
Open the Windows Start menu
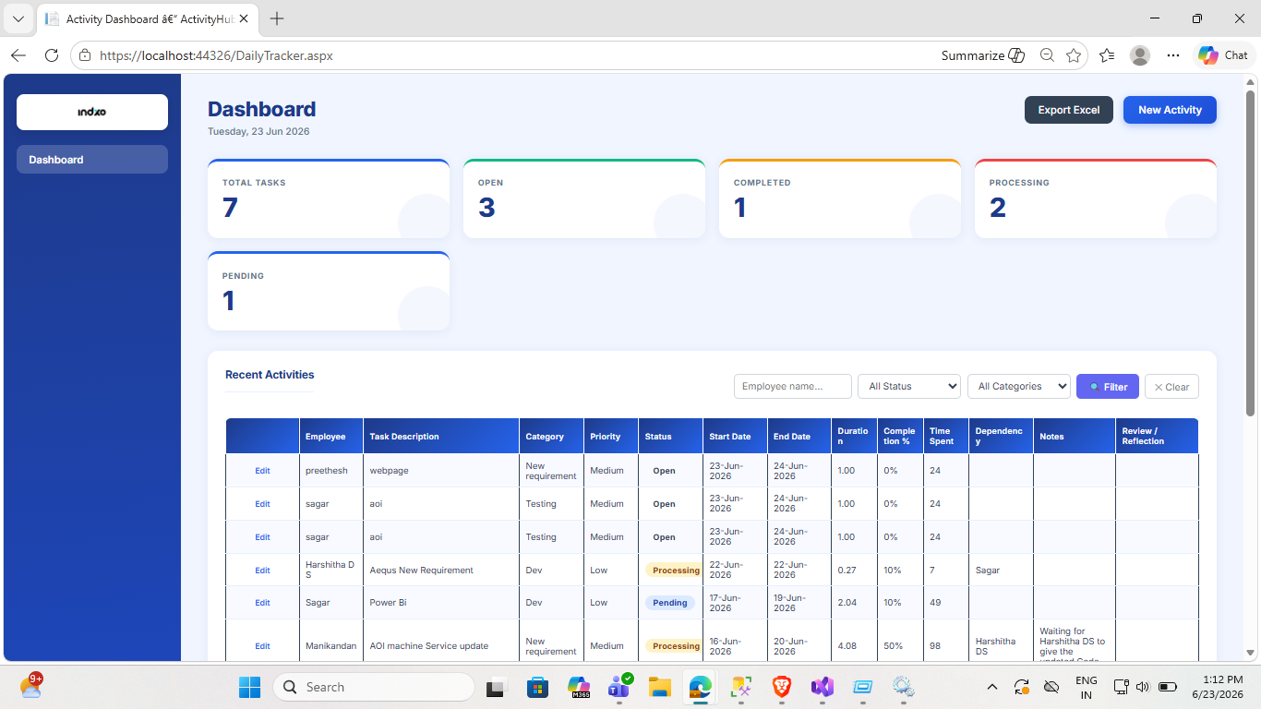pos(250,687)
